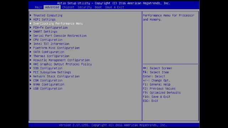
Task: Open SMART Settings submenu
Action: click(45, 32)
